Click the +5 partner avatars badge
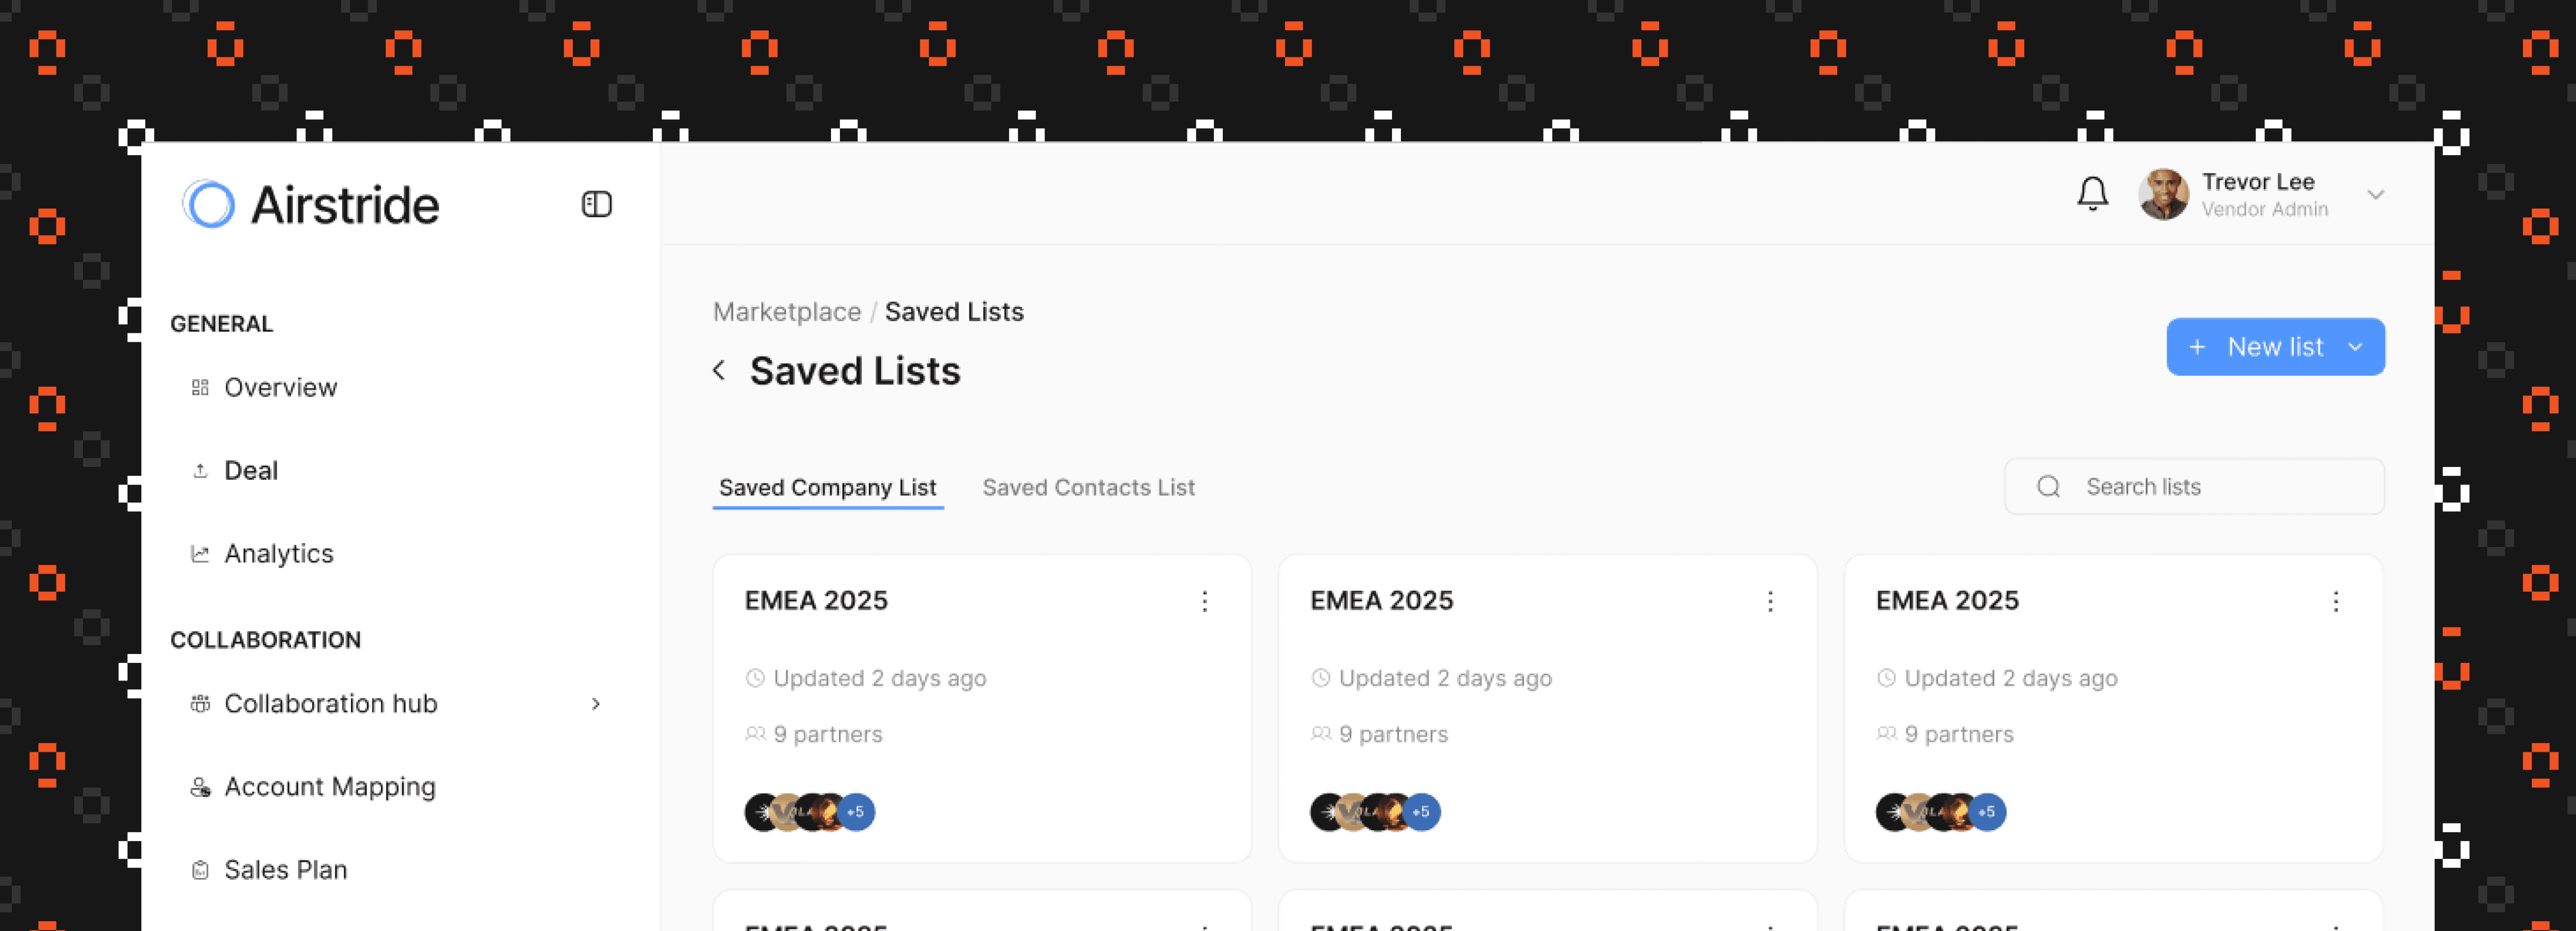The width and height of the screenshot is (2576, 931). 856,812
